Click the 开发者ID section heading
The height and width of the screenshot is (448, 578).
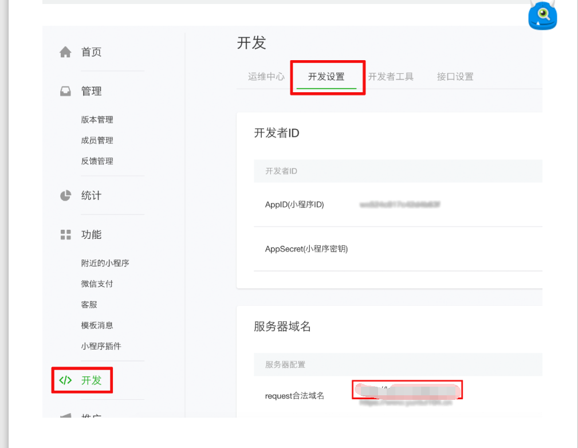[277, 133]
